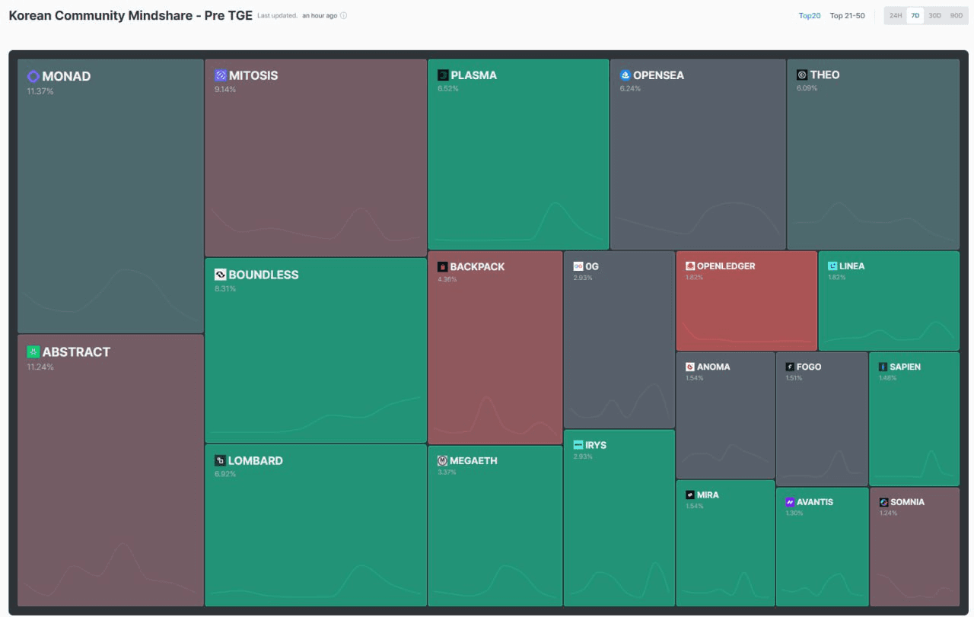Switch to the Top 21-50 view
This screenshot has width=974, height=617.
847,16
